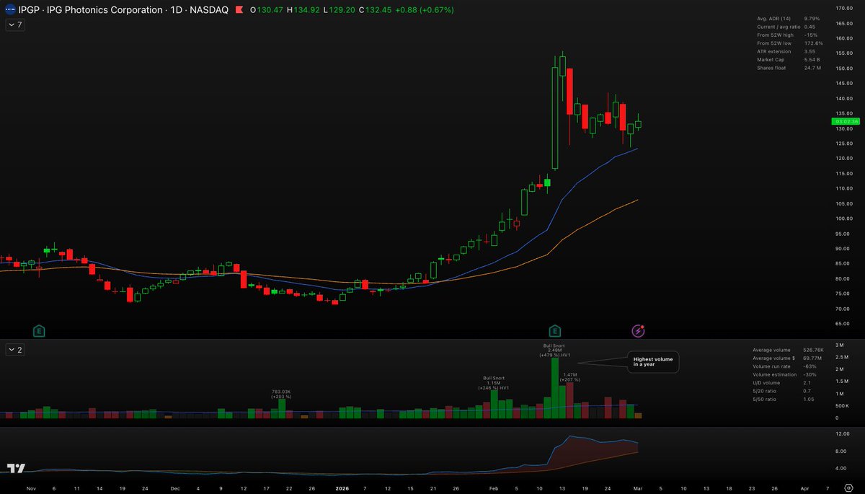865x494 pixels.
Task: Open the green earnings E marker below the February candles
Action: pyautogui.click(x=555, y=330)
